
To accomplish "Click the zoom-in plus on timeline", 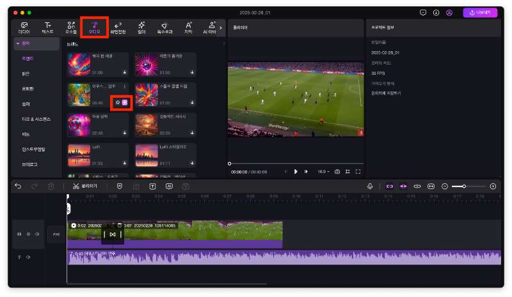I will point(493,186).
